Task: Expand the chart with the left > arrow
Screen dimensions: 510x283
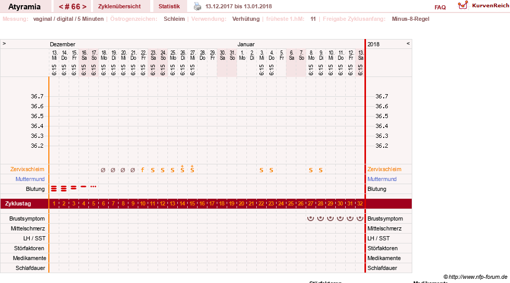Action: 4,43
